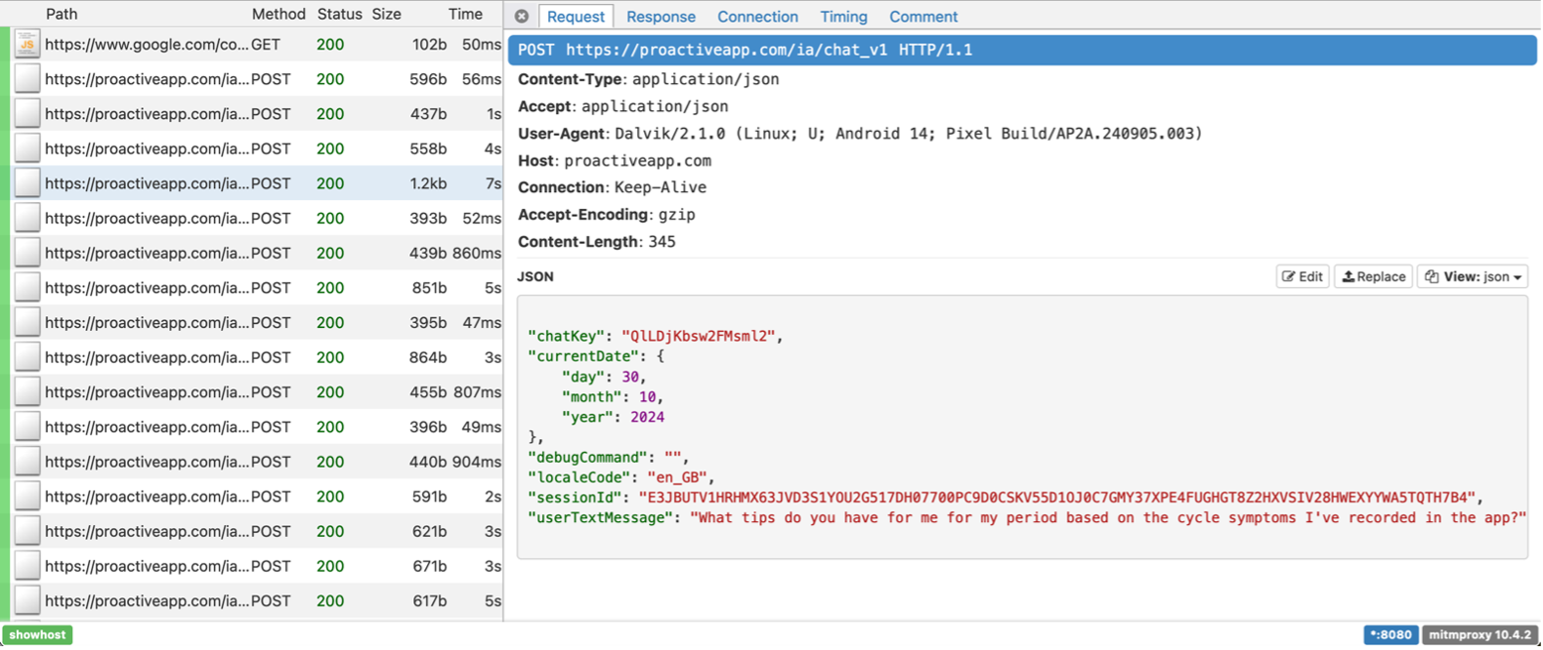Click the file icon of the 437b request
The height and width of the screenshot is (650, 1543).
pyautogui.click(x=26, y=114)
